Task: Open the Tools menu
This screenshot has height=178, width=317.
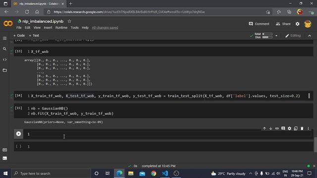Action: click(74, 28)
